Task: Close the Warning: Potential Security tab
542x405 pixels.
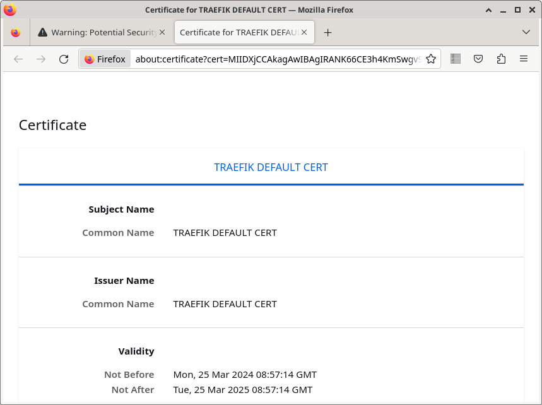Action: point(162,32)
